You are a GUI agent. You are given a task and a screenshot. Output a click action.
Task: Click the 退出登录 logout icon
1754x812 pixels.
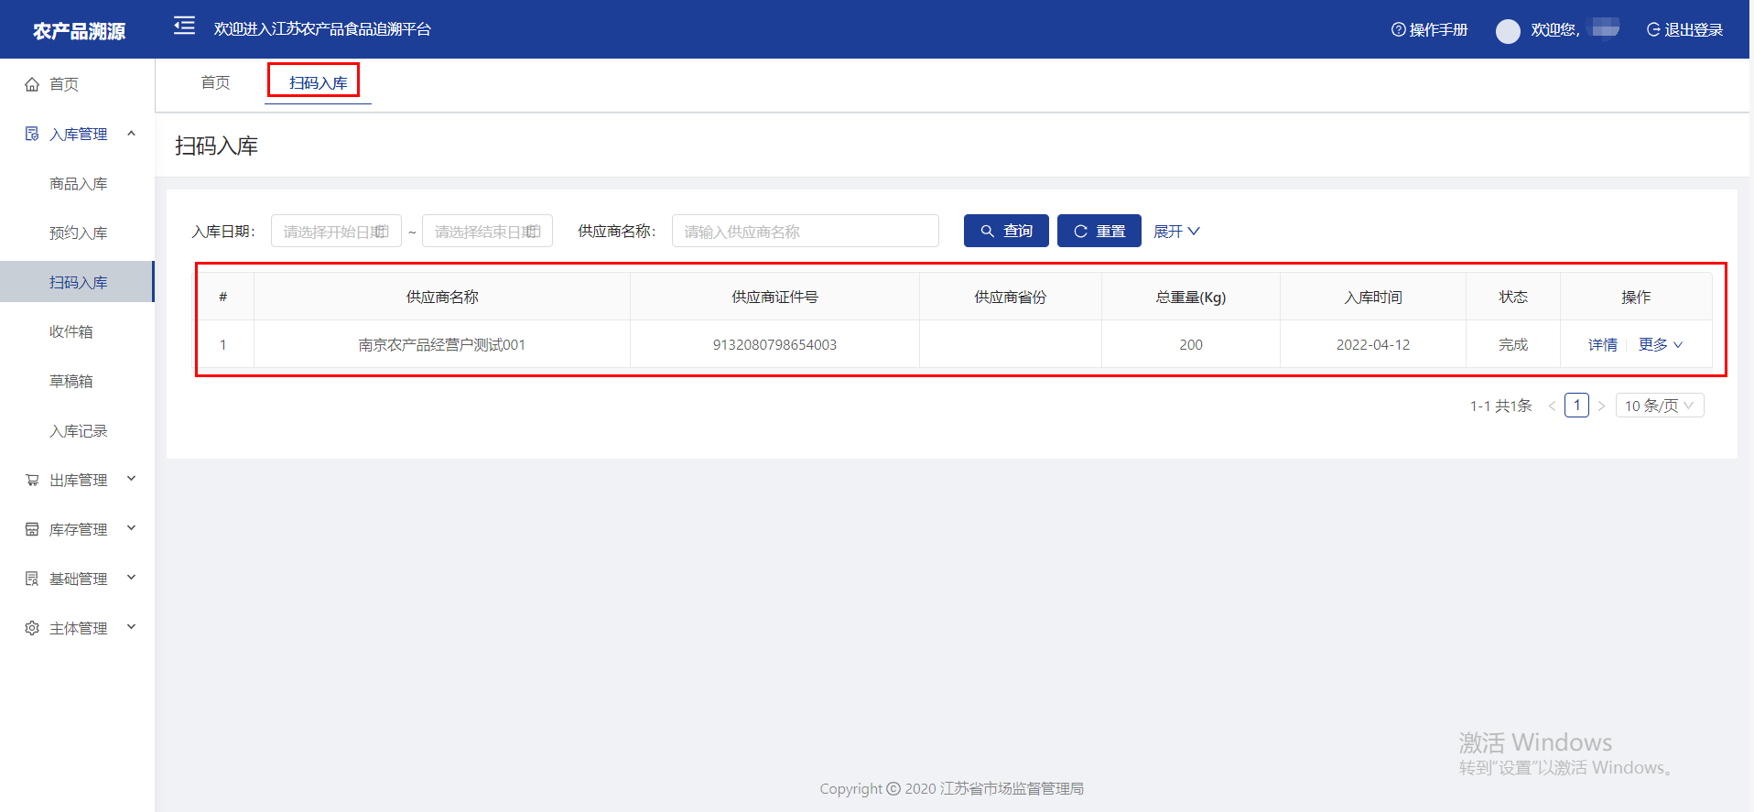1653,29
